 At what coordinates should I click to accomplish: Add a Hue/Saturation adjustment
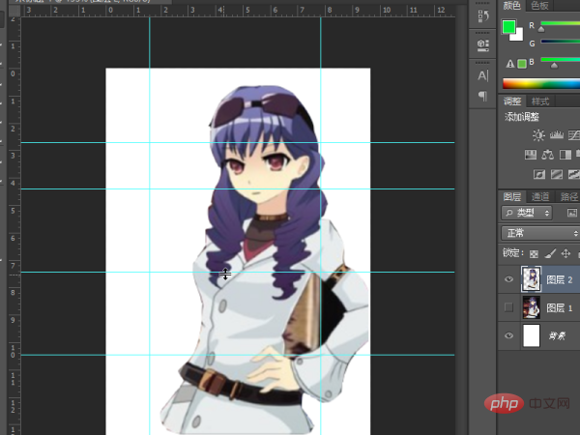[x=531, y=155]
